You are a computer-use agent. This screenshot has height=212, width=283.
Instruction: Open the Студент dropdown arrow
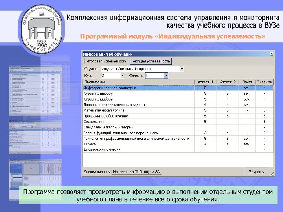(x=182, y=69)
